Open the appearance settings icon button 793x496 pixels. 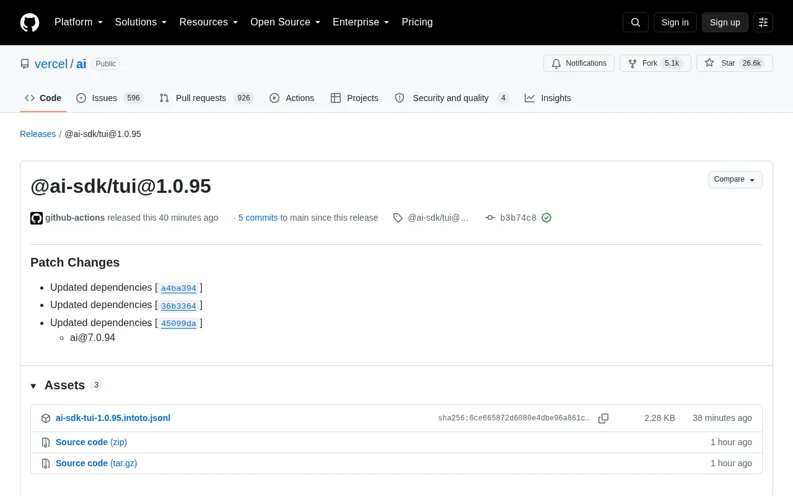tap(763, 22)
